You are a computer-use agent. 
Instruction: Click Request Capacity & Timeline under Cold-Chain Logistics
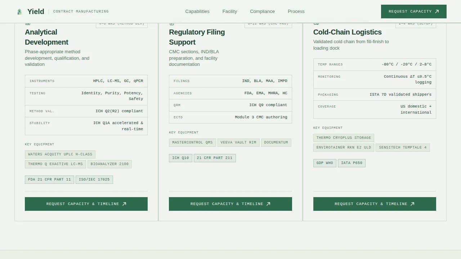click(x=375, y=204)
